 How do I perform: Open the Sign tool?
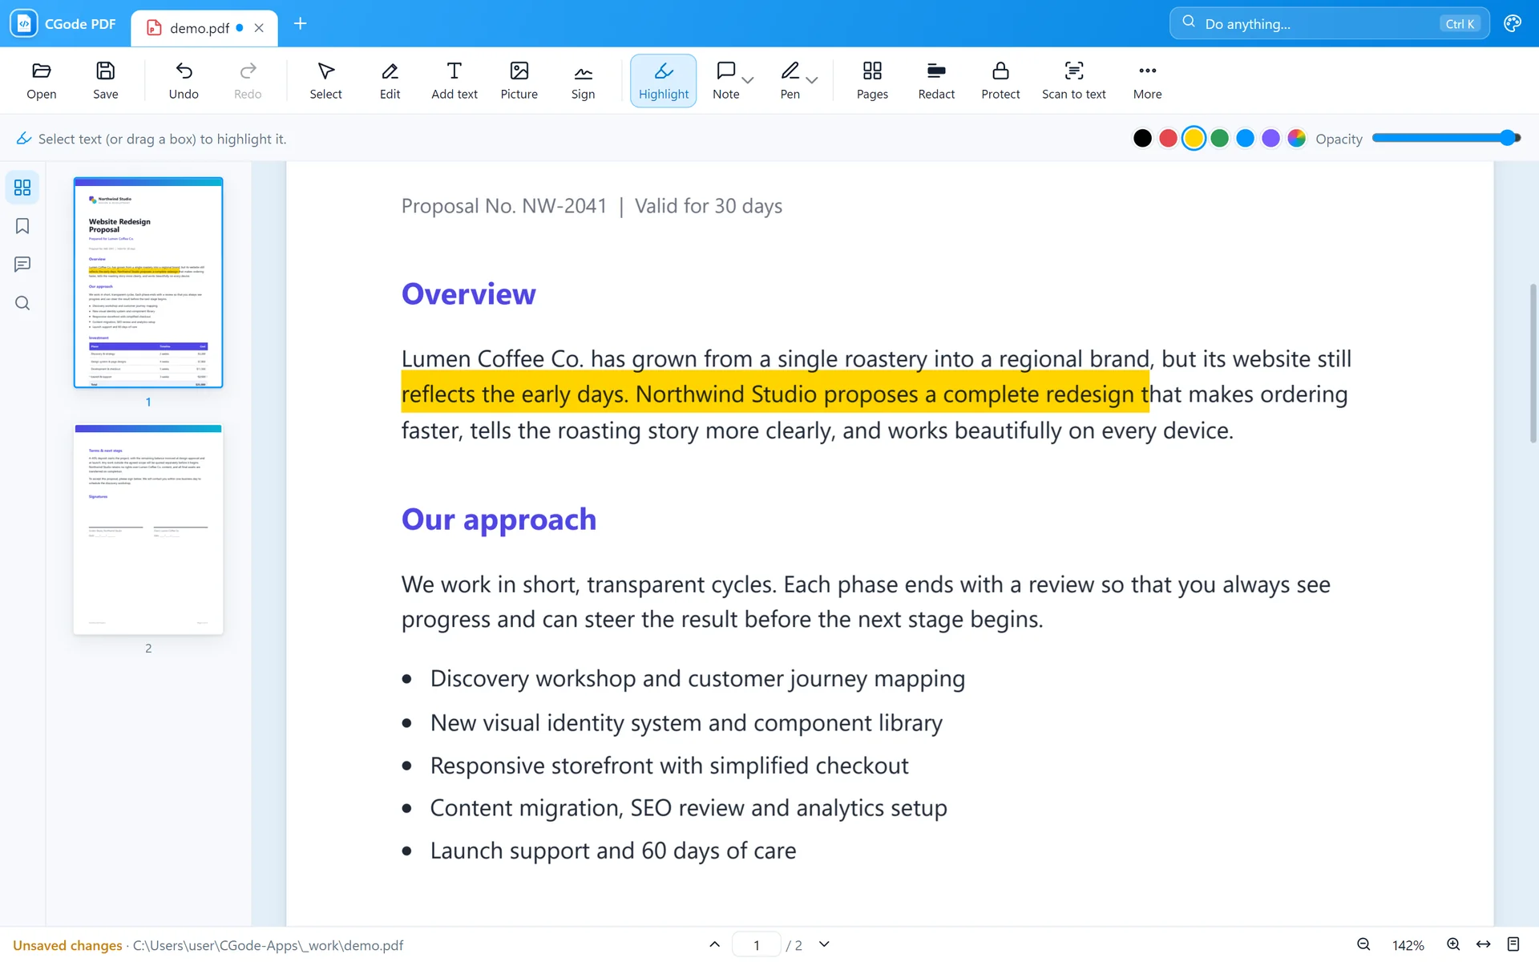(x=583, y=81)
